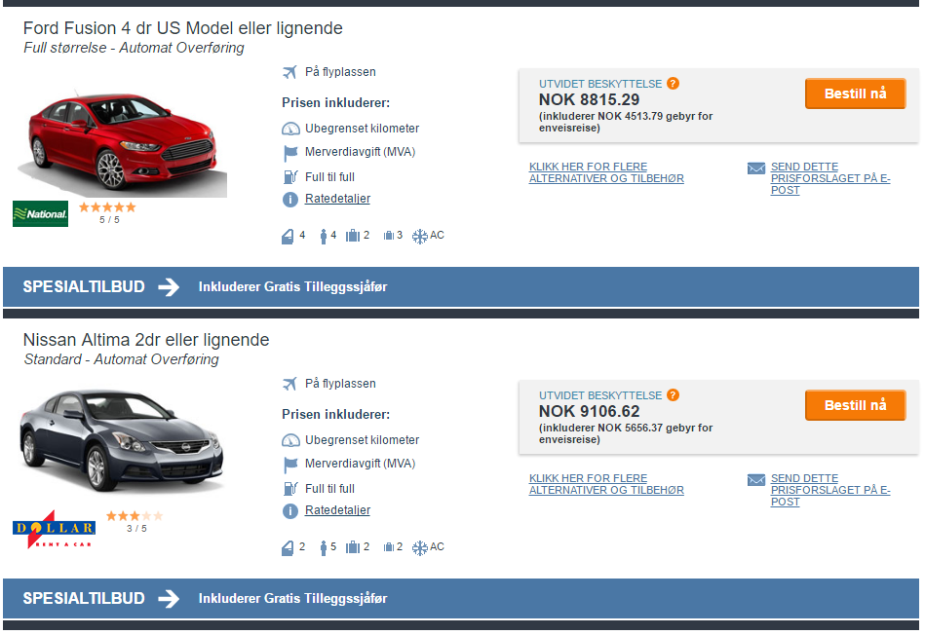
Task: Click På flyplassen text for Ford Fusion
Action: click(340, 72)
